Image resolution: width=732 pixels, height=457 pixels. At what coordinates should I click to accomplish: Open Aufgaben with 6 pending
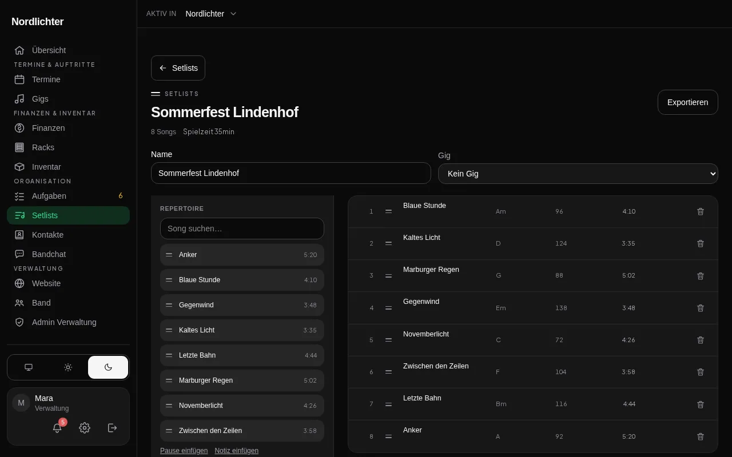tap(68, 196)
